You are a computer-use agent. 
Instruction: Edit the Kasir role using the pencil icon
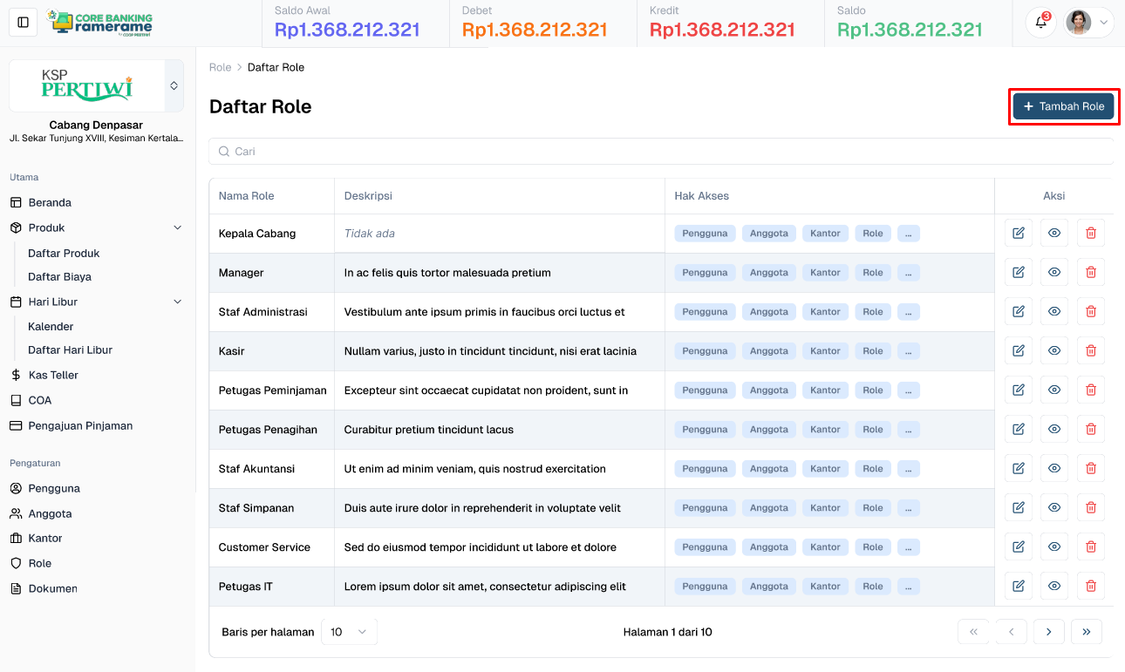coord(1018,350)
